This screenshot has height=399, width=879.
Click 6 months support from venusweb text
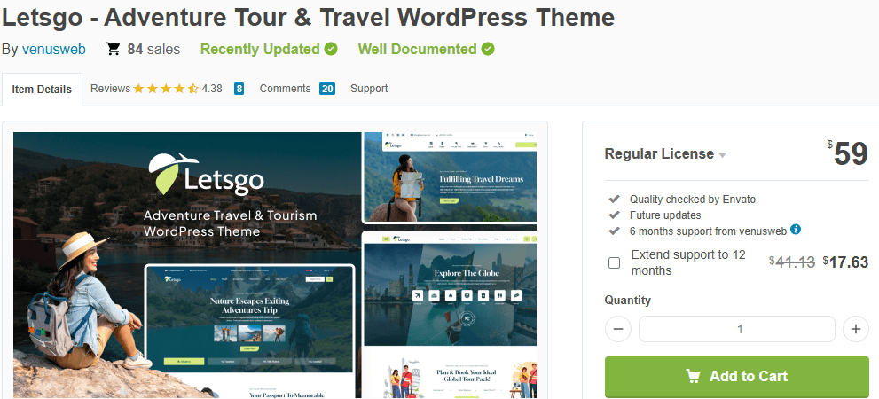pyautogui.click(x=708, y=231)
